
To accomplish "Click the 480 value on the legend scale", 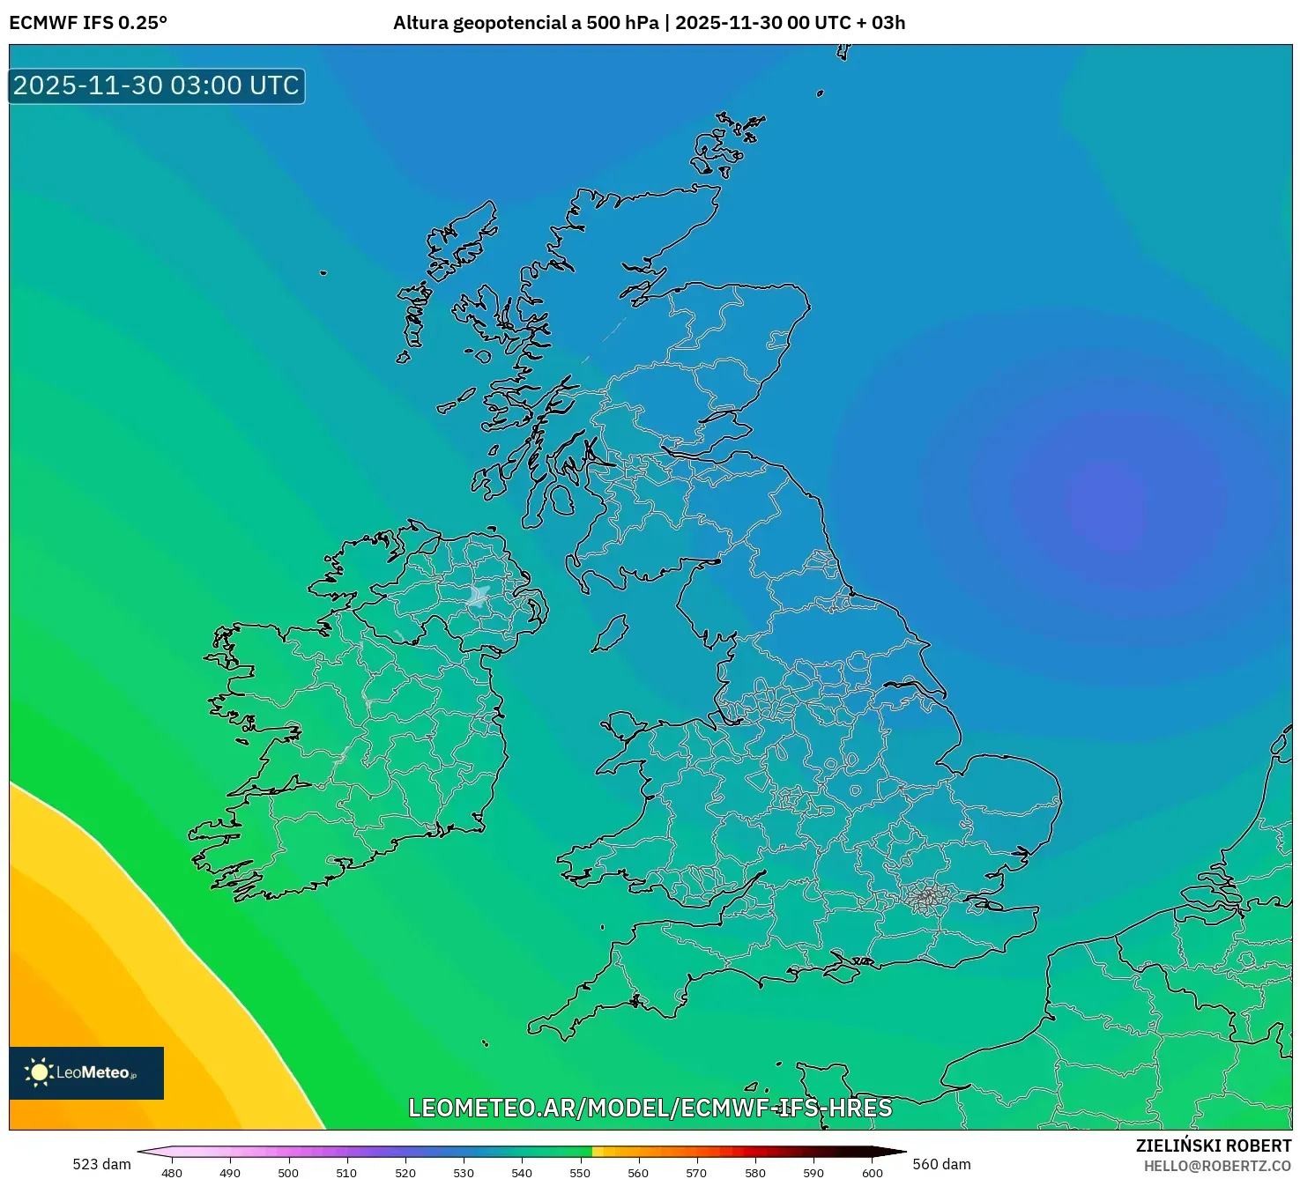I will (x=173, y=1174).
